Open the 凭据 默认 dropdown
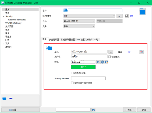152x113 pixels. pos(79,26)
